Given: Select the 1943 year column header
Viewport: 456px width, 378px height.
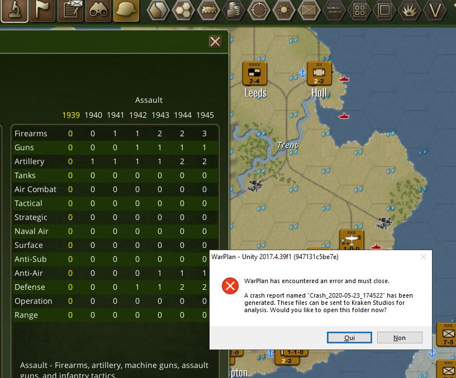Looking at the screenshot, I should (x=160, y=115).
